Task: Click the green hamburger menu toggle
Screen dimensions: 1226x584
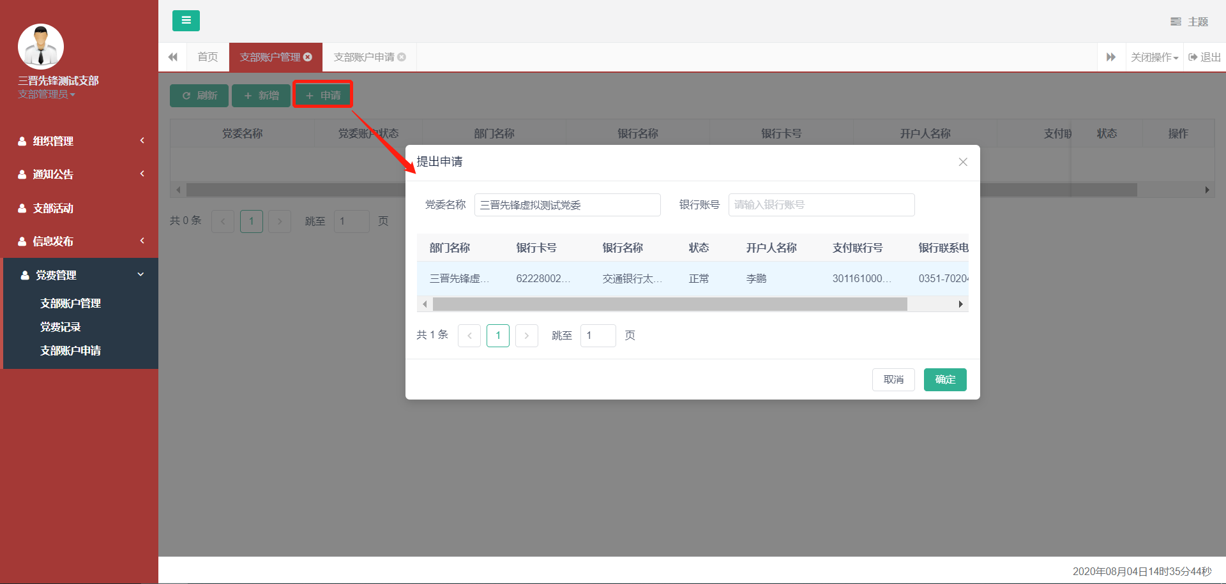Action: click(186, 20)
